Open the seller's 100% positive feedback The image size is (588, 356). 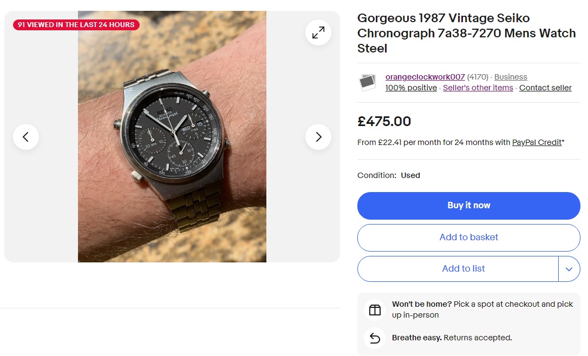(411, 88)
